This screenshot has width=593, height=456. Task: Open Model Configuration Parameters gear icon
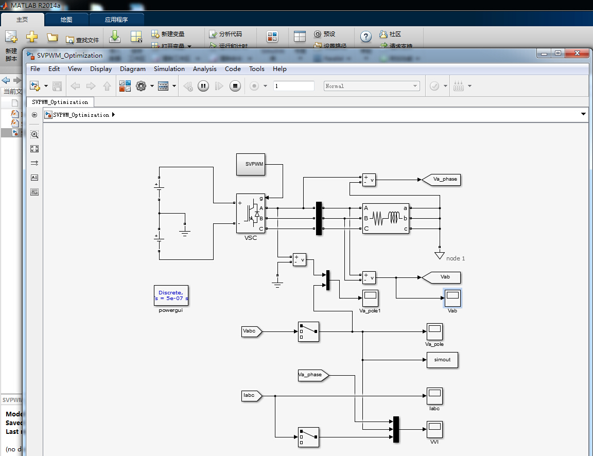141,86
